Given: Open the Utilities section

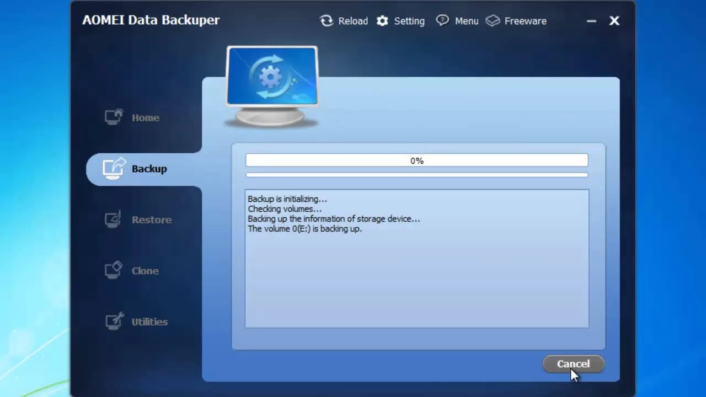Looking at the screenshot, I should (x=149, y=321).
